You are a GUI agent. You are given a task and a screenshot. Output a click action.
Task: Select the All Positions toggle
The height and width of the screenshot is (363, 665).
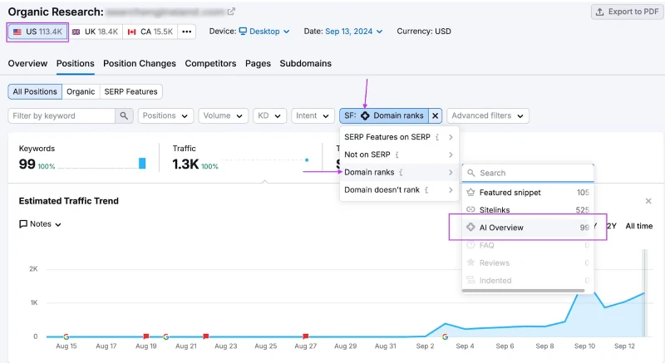(35, 91)
